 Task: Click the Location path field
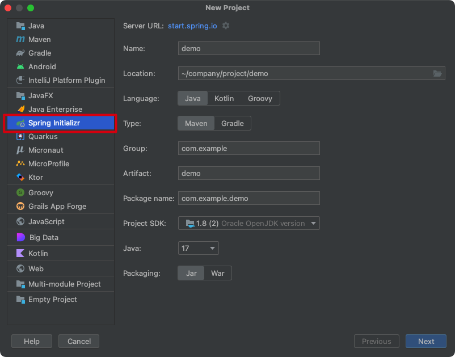[305, 73]
